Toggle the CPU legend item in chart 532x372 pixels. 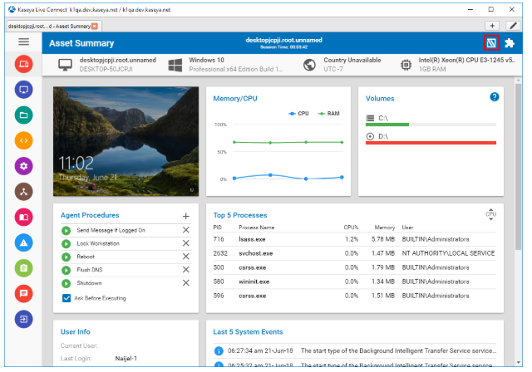[298, 113]
